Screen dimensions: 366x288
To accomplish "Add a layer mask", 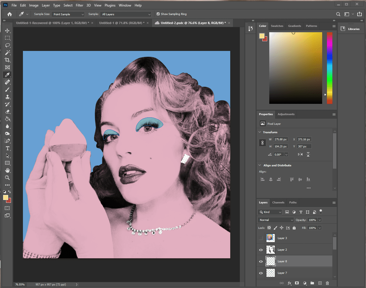I will (297, 283).
